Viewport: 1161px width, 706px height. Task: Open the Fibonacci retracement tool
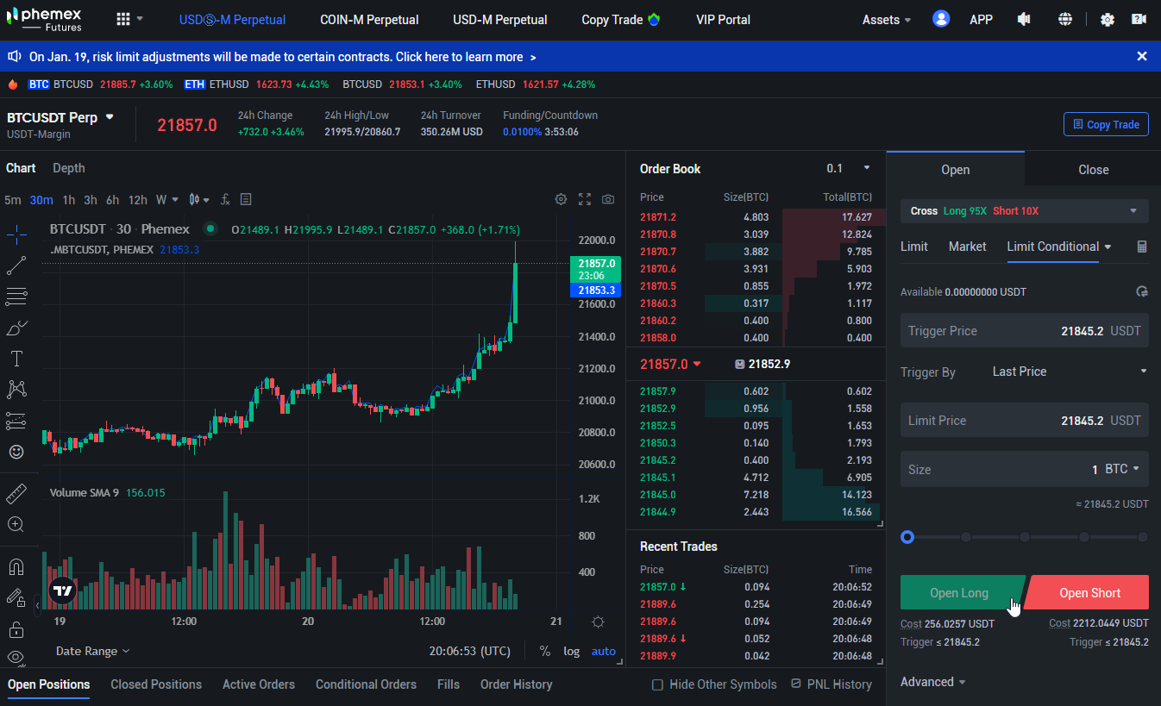pyautogui.click(x=16, y=297)
